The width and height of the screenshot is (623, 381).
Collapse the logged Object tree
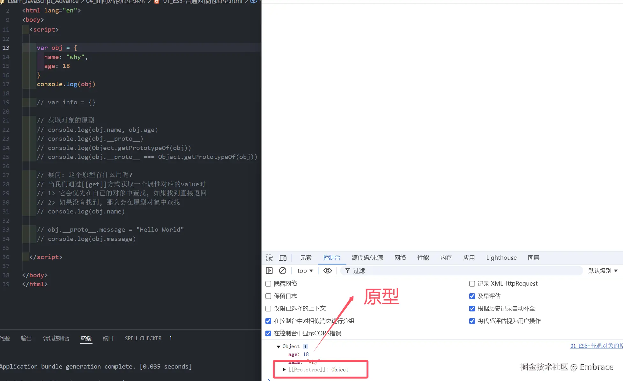(x=278, y=347)
